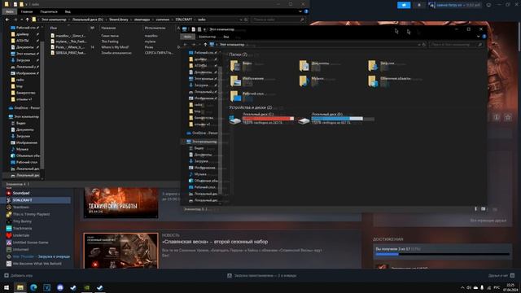Open Главная tab in radio window
The height and width of the screenshot is (293, 521).
click(27, 11)
